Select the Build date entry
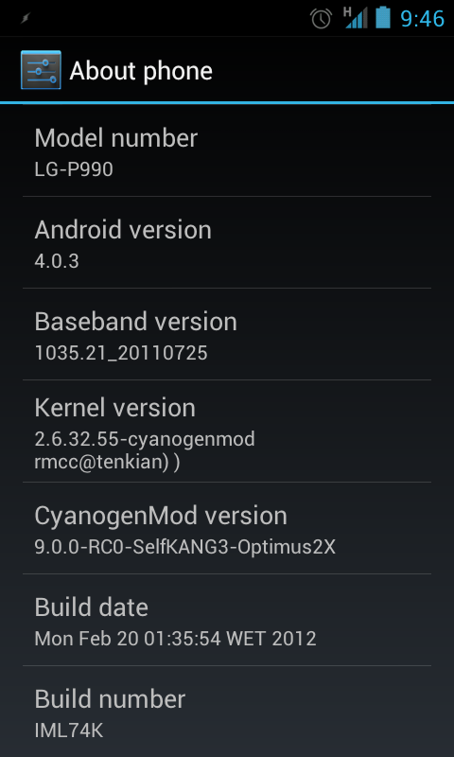The height and width of the screenshot is (757, 454). click(x=227, y=620)
